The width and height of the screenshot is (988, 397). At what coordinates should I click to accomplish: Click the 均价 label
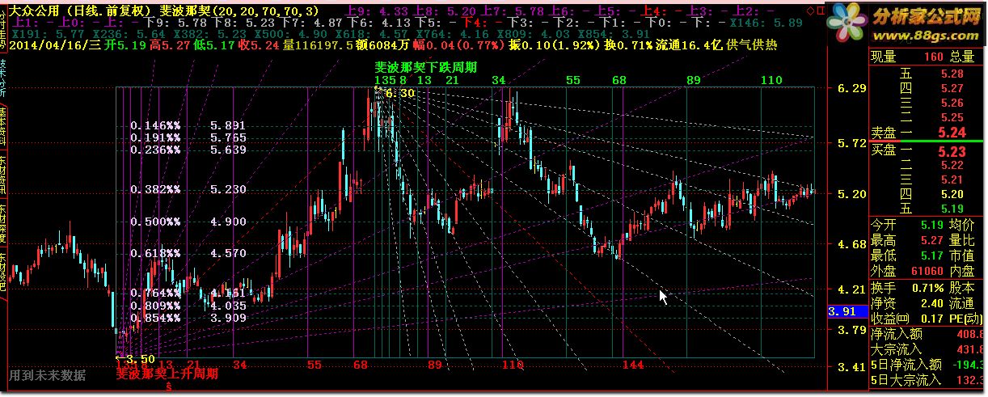click(x=961, y=225)
